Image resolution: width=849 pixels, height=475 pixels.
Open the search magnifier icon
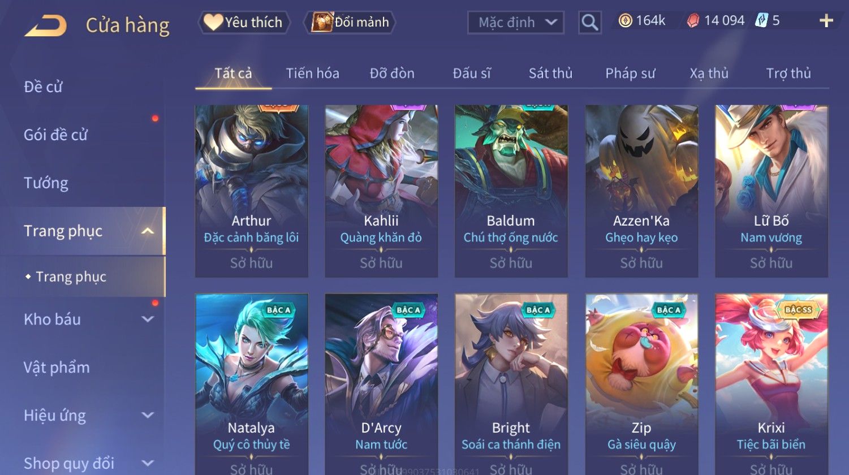(590, 23)
